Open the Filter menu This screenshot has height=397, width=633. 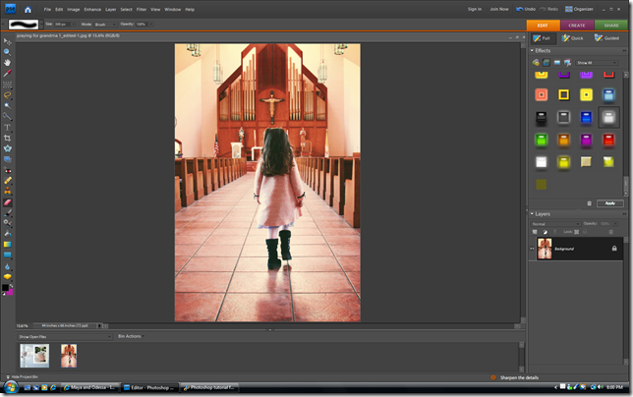pos(142,9)
